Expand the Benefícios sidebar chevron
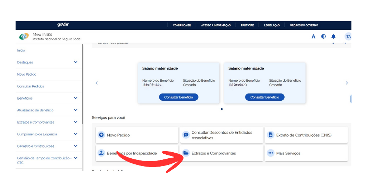Viewport: 367px width, 192px height. tap(75, 98)
